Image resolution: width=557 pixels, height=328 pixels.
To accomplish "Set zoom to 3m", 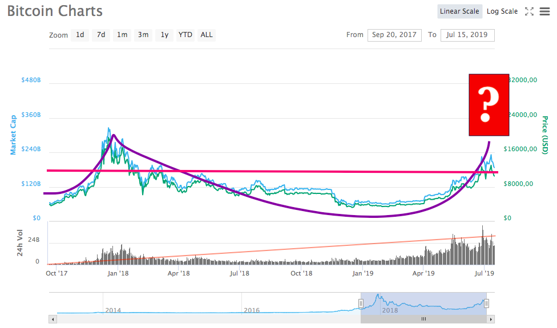I will click(x=143, y=35).
